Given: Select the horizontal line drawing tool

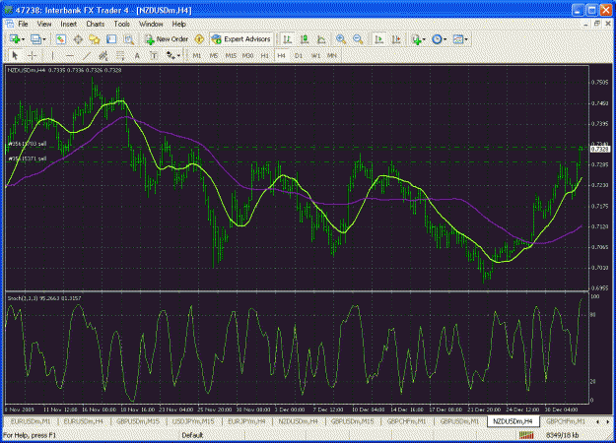Looking at the screenshot, I should pyautogui.click(x=70, y=56).
